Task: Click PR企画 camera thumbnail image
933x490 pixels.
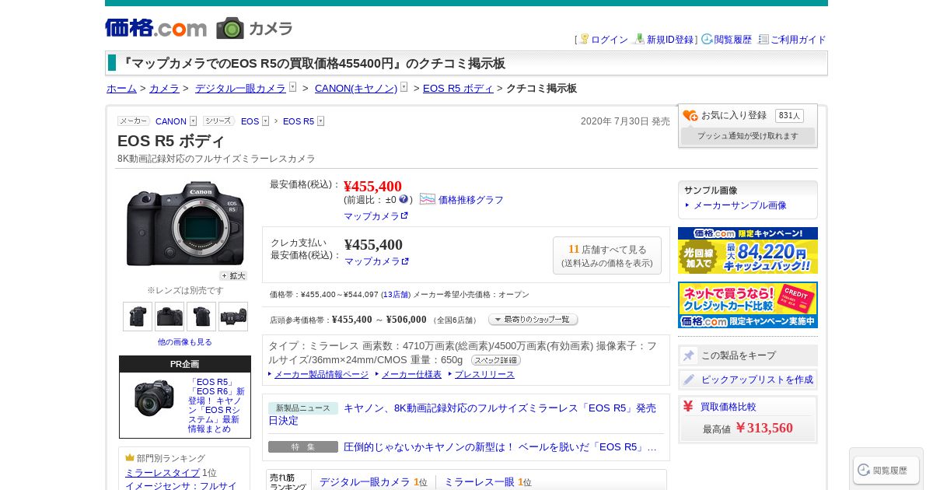Action: (x=153, y=398)
